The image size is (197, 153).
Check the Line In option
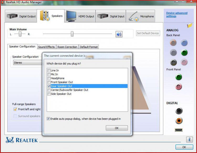point(49,70)
